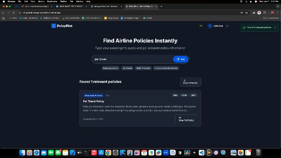Open the Bookmarks menu in menu bar
Screen dimensions: 281x158
click(x=52, y=1)
